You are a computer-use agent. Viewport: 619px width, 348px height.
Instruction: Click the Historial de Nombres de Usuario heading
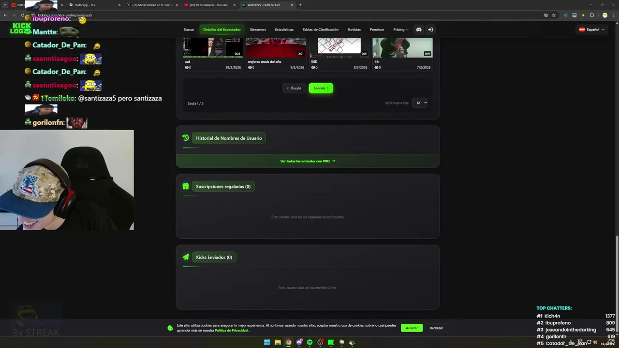coord(229,138)
